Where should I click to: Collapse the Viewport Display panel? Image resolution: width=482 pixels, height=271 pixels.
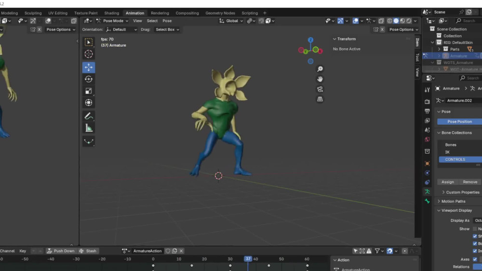click(x=439, y=210)
